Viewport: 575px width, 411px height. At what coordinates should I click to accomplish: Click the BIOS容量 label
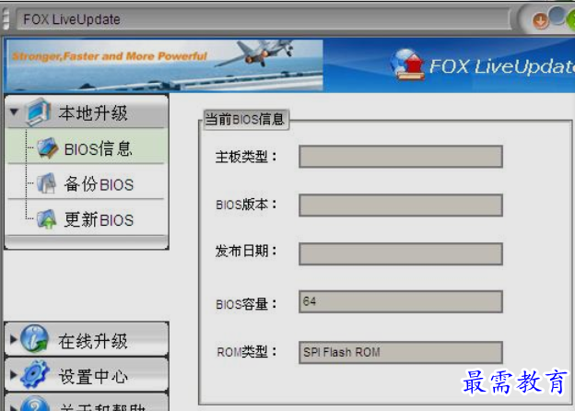(x=246, y=304)
